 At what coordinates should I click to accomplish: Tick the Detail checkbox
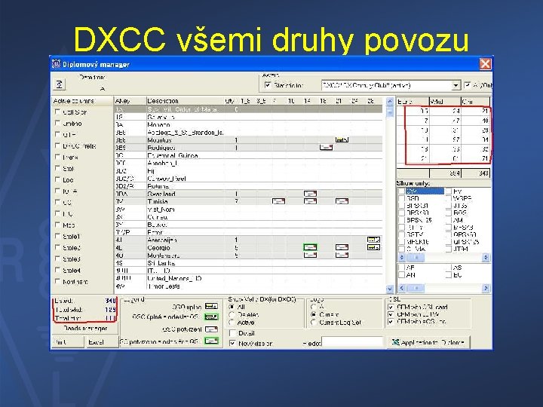pyautogui.click(x=233, y=333)
